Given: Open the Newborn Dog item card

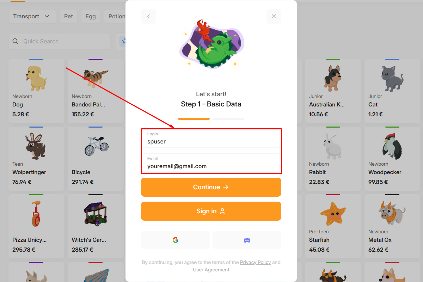Looking at the screenshot, I should coord(36,91).
